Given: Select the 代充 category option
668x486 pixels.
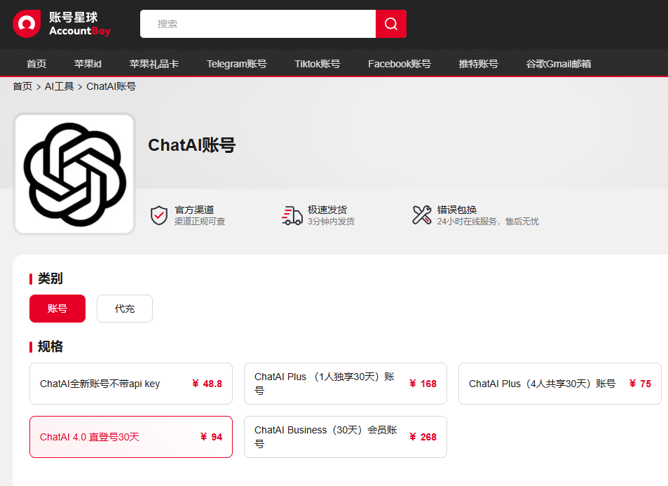Looking at the screenshot, I should tap(125, 309).
